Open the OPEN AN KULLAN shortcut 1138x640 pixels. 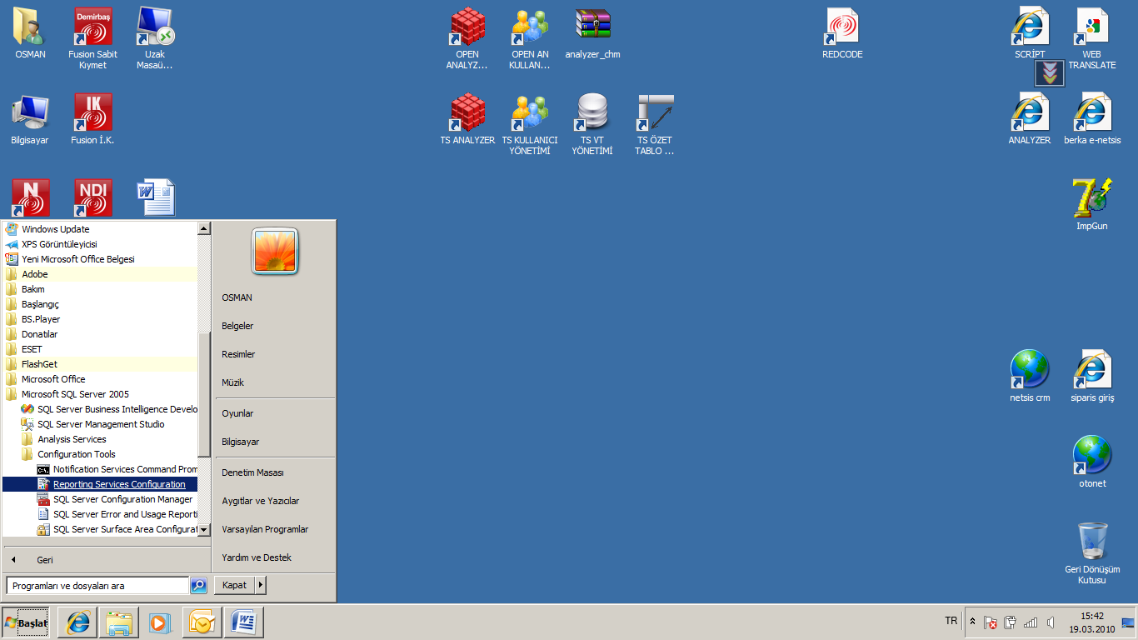coord(530,27)
